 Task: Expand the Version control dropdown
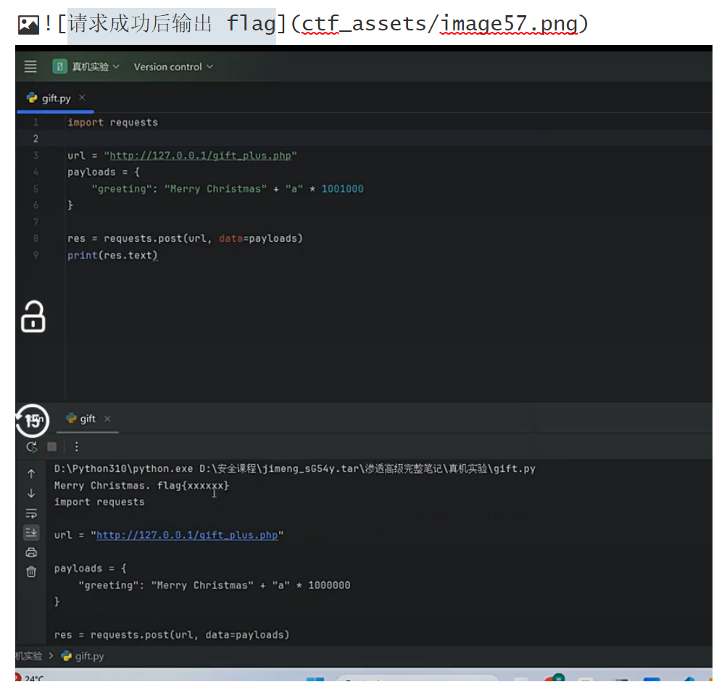click(173, 67)
